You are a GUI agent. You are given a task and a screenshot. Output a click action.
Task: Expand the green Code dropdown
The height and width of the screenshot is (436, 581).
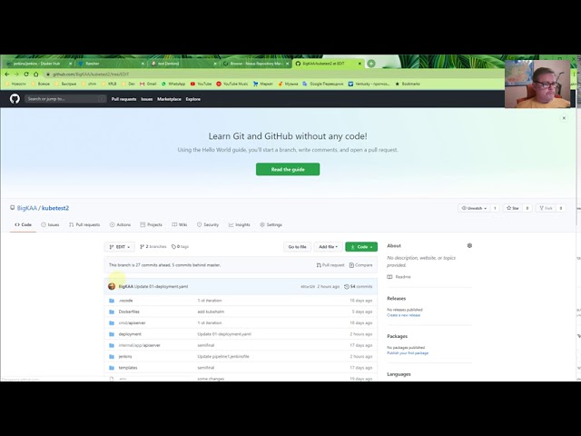tap(361, 246)
